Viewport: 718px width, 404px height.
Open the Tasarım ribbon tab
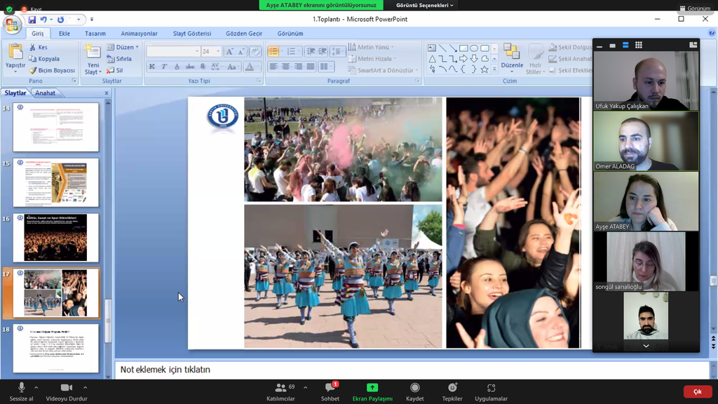point(95,34)
